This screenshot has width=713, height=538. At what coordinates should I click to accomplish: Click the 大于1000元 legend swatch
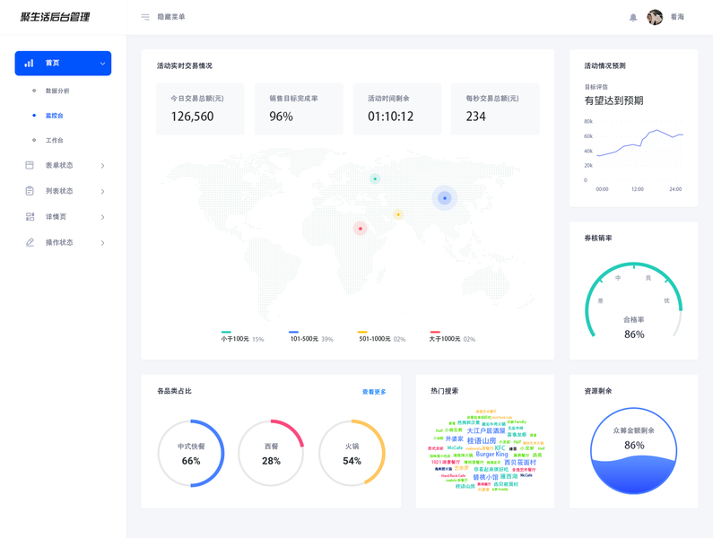[x=435, y=332]
